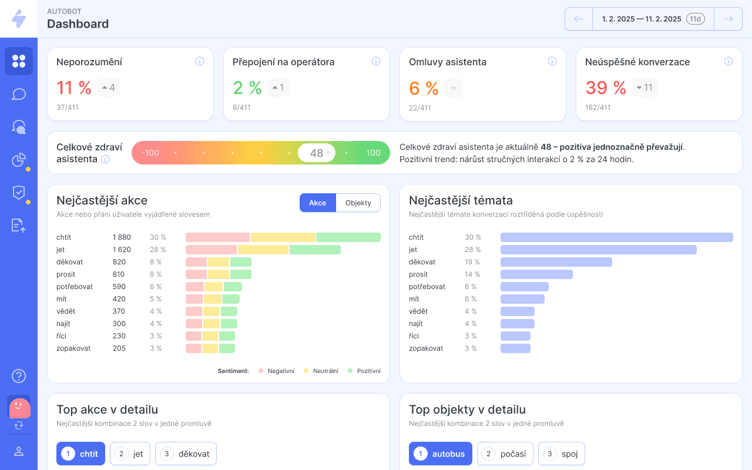This screenshot has height=470, width=752.
Task: Select the 'jet' tab in Top akce
Action: (130, 454)
